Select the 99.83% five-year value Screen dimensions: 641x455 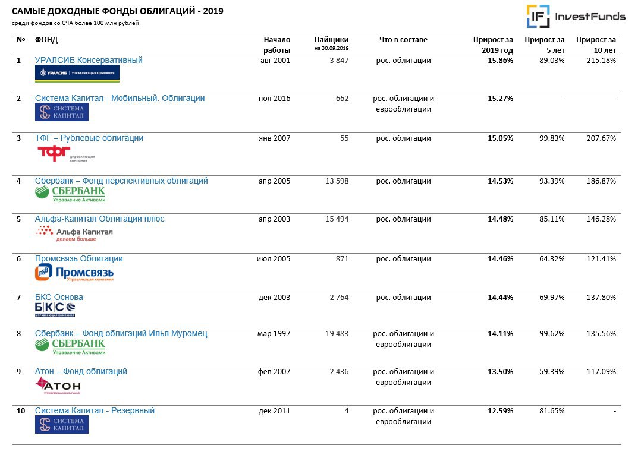click(552, 138)
